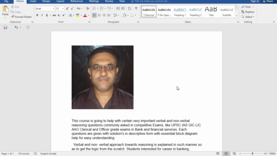277x156 pixels.
Task: Switch to the References tab
Action: (77, 1)
